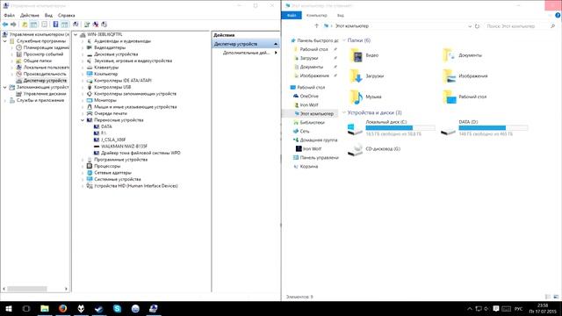Screen dimensions: 562x316
Task: Select the J_CSLA_X86F portable device
Action: point(113,140)
